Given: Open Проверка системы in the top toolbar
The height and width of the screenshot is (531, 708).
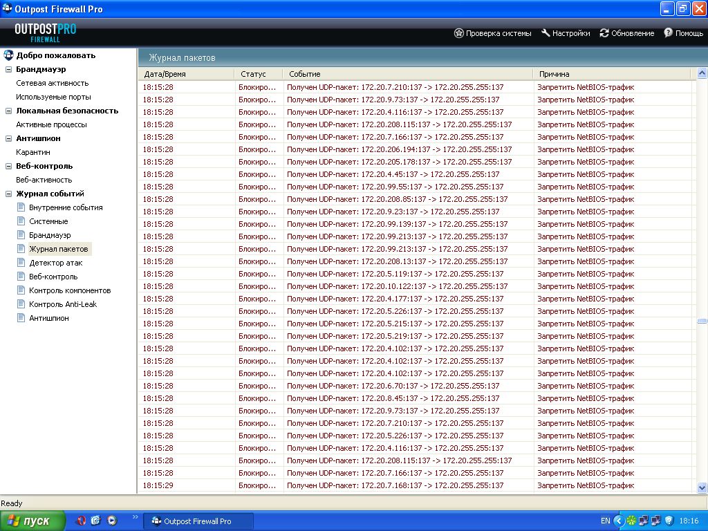Looking at the screenshot, I should [492, 33].
